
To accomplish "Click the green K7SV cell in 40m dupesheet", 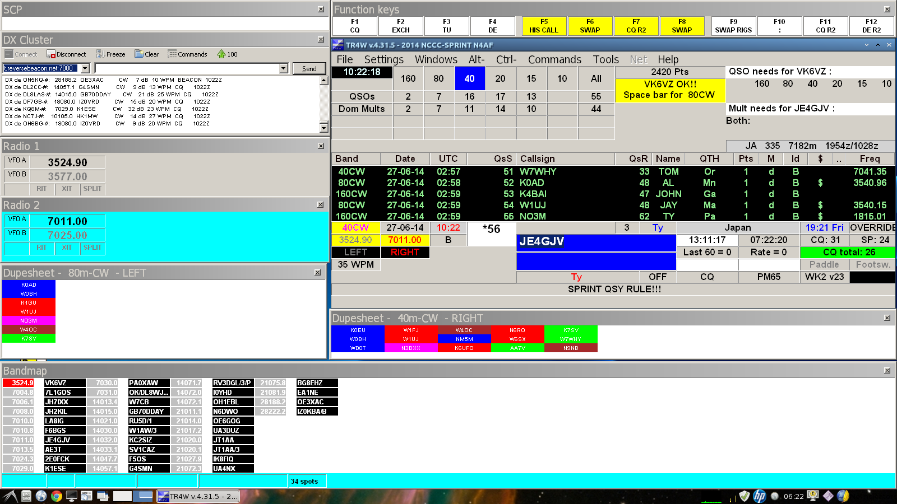I will [571, 330].
